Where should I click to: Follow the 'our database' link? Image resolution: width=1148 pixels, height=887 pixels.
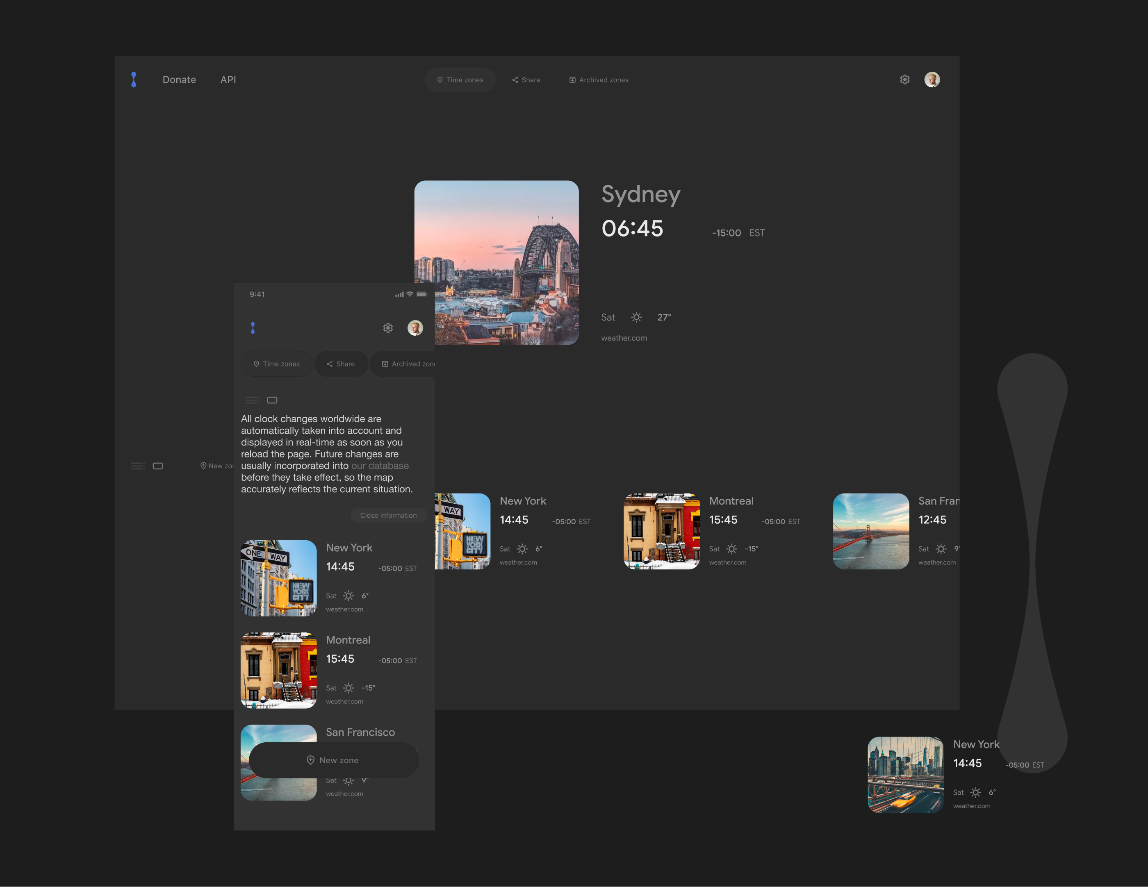(380, 466)
